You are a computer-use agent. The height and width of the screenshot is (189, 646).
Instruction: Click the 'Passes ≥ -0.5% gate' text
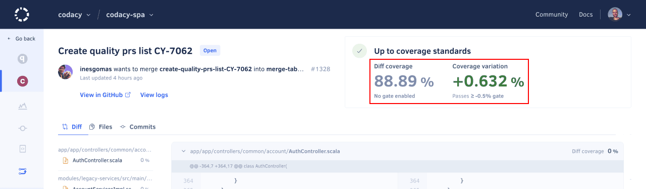[478, 96]
